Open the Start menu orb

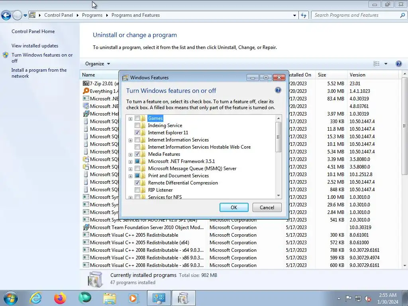coord(10,298)
